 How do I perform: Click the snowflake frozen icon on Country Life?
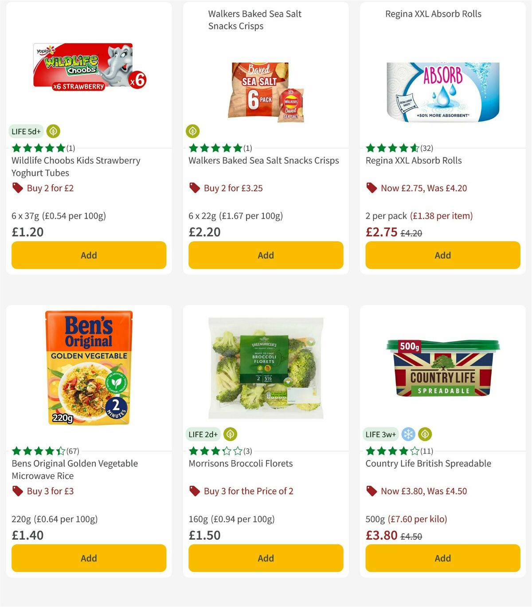pyautogui.click(x=408, y=434)
